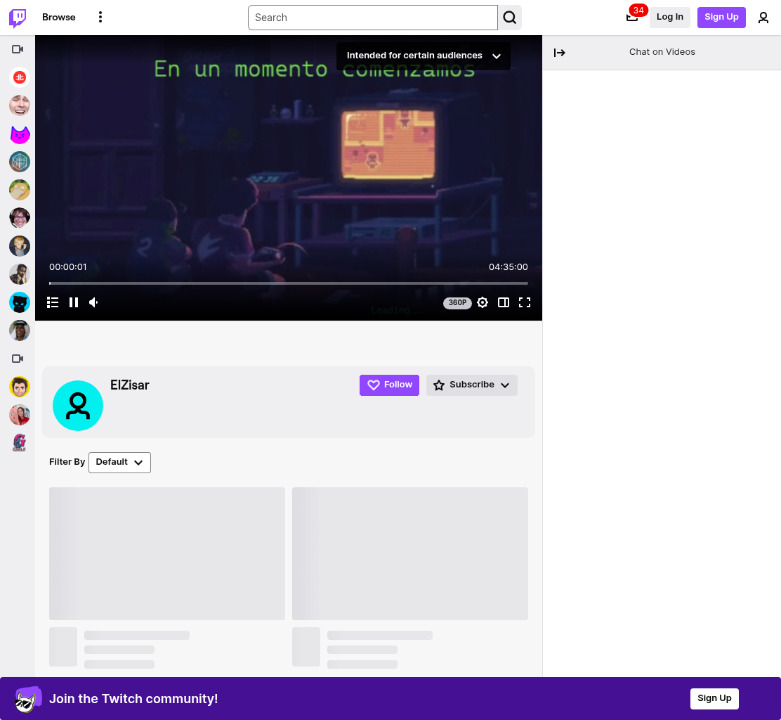The width and height of the screenshot is (781, 720).
Task: Open the ElZisar cyan profile avatar
Action: (78, 406)
